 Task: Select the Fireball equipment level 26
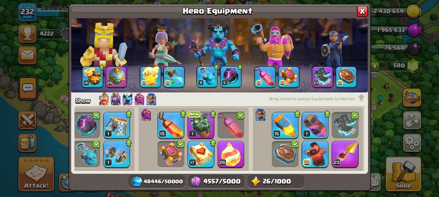[231, 154]
